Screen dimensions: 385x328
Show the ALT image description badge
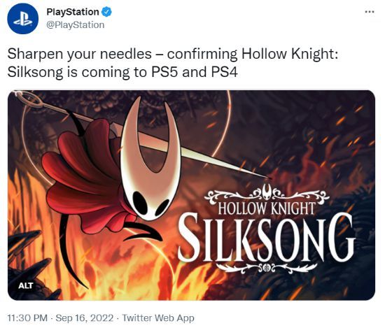[x=25, y=285]
